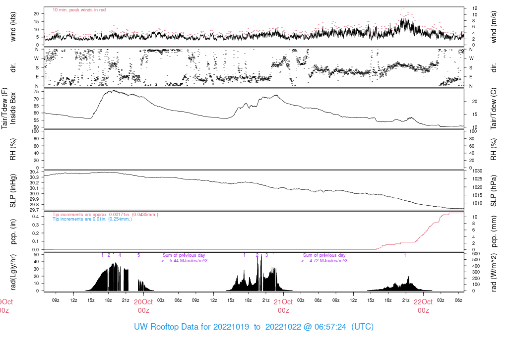Click the 'pcp. (mm)' axis label
This screenshot has width=508, height=347.
point(494,231)
